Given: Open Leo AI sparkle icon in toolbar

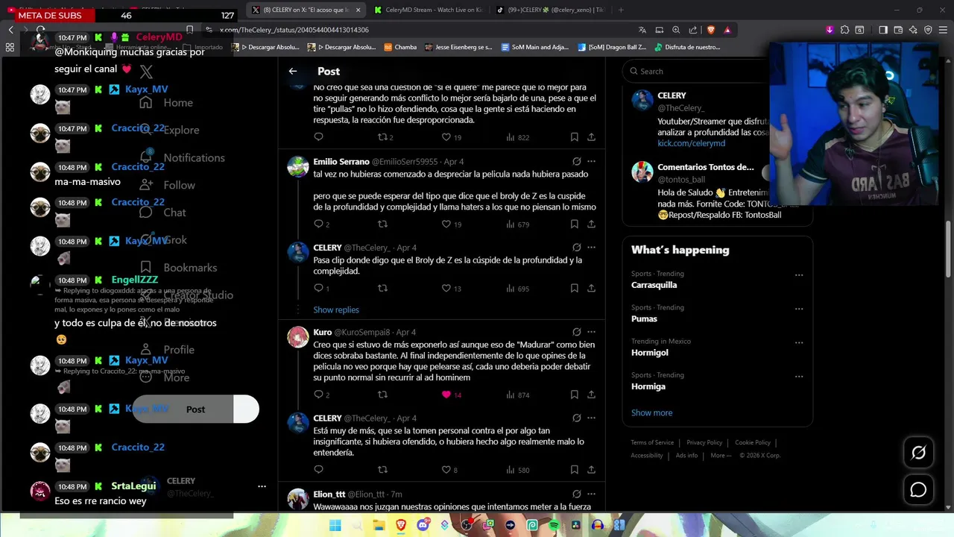Looking at the screenshot, I should click(913, 30).
